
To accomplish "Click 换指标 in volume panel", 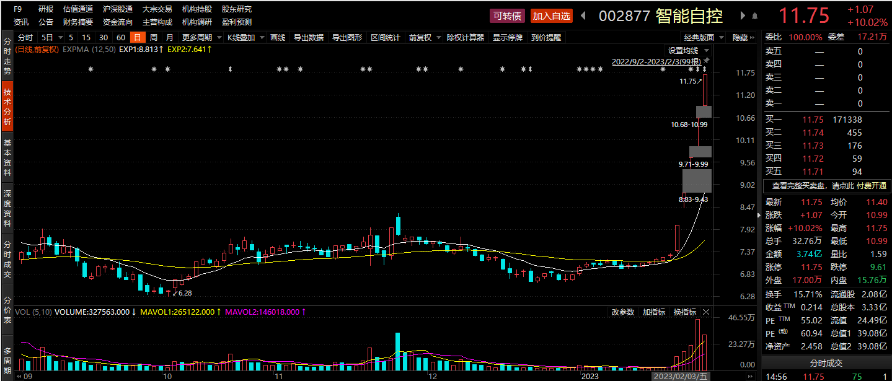I will click(x=685, y=312).
